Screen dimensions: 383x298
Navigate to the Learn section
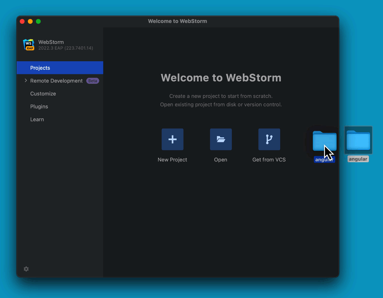(37, 119)
